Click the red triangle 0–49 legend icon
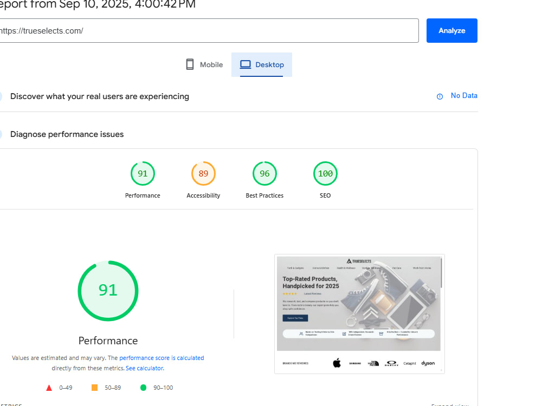 49,388
